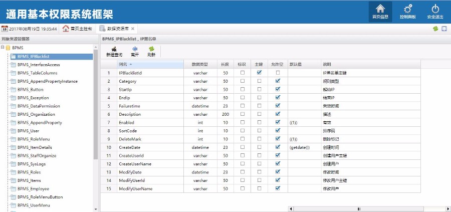Click the calendar date icon
The width and height of the screenshot is (451, 212).
click(x=5, y=29)
